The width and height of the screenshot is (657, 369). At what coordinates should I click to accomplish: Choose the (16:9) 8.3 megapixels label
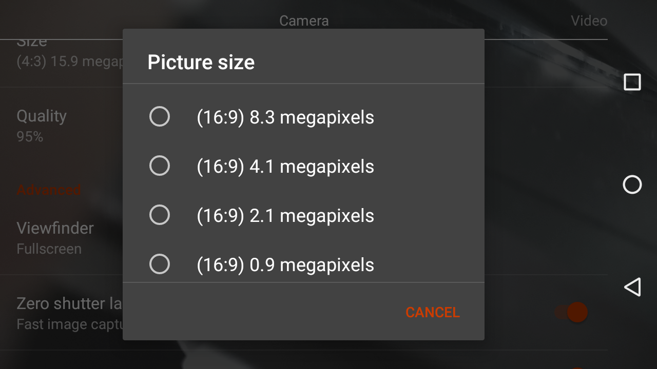click(x=285, y=117)
